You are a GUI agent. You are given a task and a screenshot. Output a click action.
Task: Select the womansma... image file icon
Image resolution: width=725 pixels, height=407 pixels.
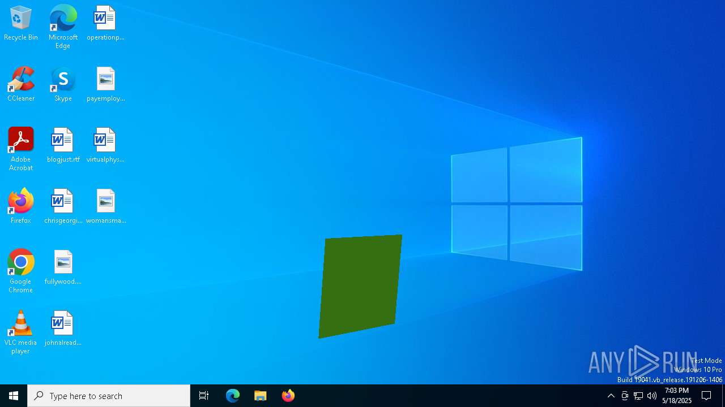105,206
